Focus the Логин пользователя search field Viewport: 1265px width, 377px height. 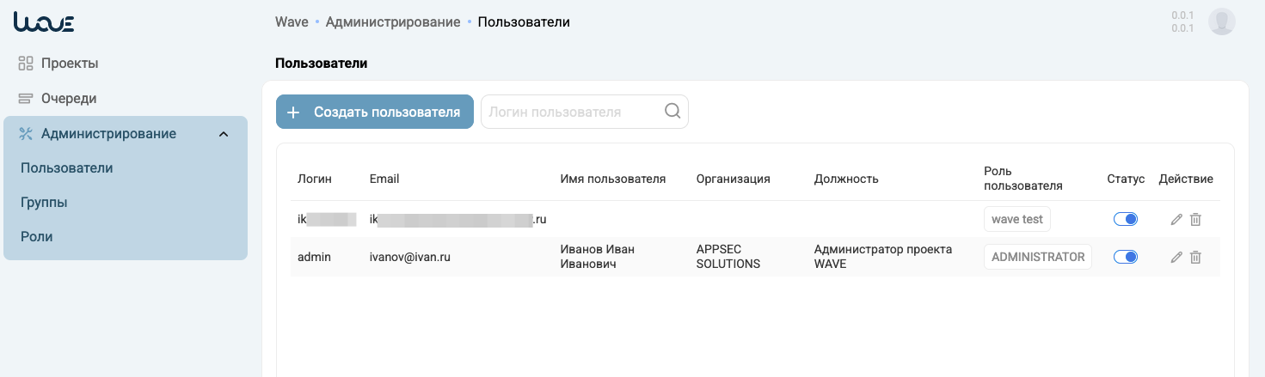(572, 112)
